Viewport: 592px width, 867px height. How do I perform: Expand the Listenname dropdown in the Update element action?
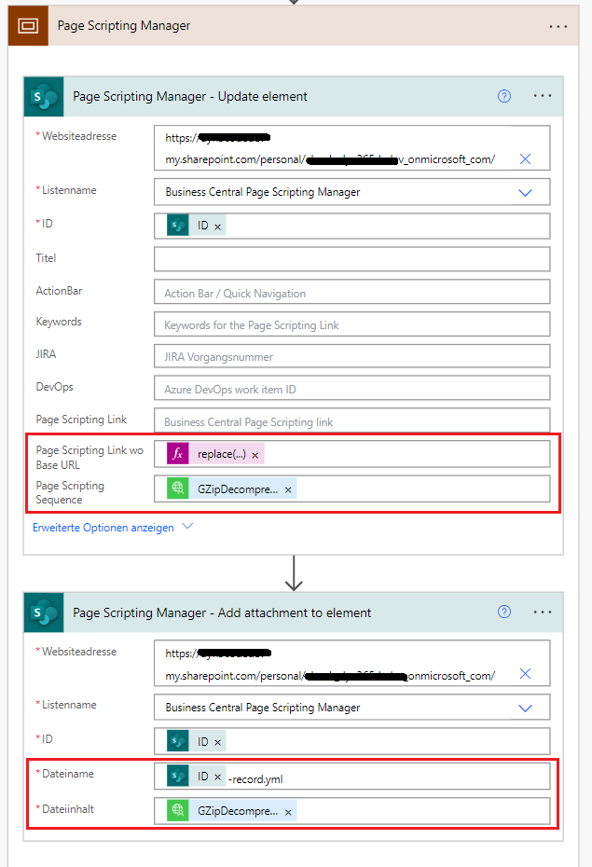[525, 192]
